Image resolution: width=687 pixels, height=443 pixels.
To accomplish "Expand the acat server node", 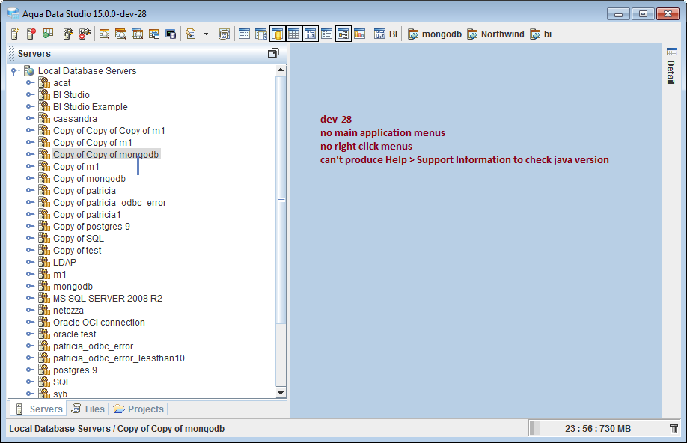I will pos(30,82).
